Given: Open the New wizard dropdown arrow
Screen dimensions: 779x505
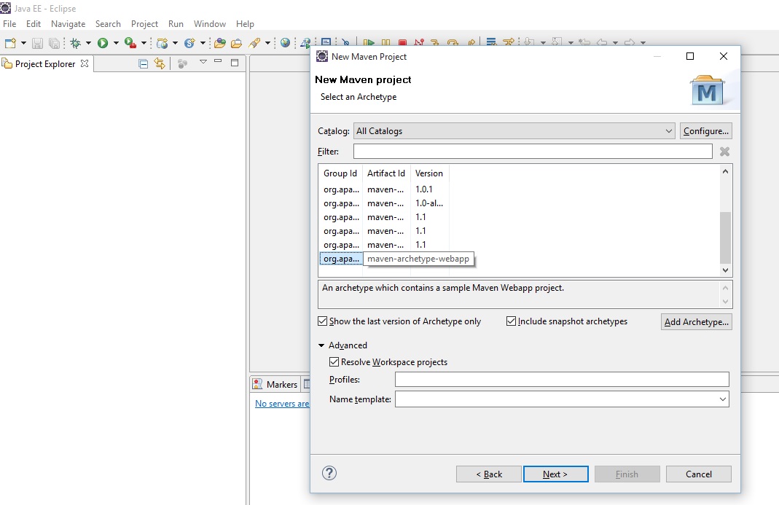Looking at the screenshot, I should click(23, 43).
